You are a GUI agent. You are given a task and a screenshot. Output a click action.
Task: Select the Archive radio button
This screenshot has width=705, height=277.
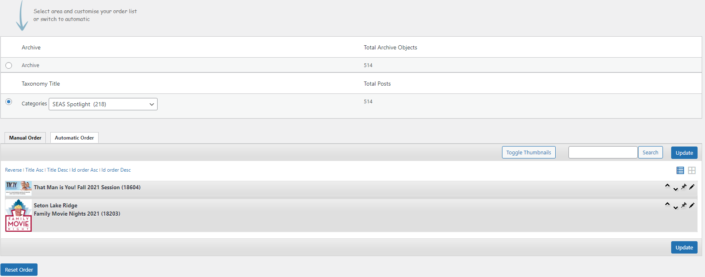point(9,65)
